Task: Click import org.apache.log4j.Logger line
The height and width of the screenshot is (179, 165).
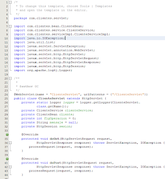Action: pos(43,70)
